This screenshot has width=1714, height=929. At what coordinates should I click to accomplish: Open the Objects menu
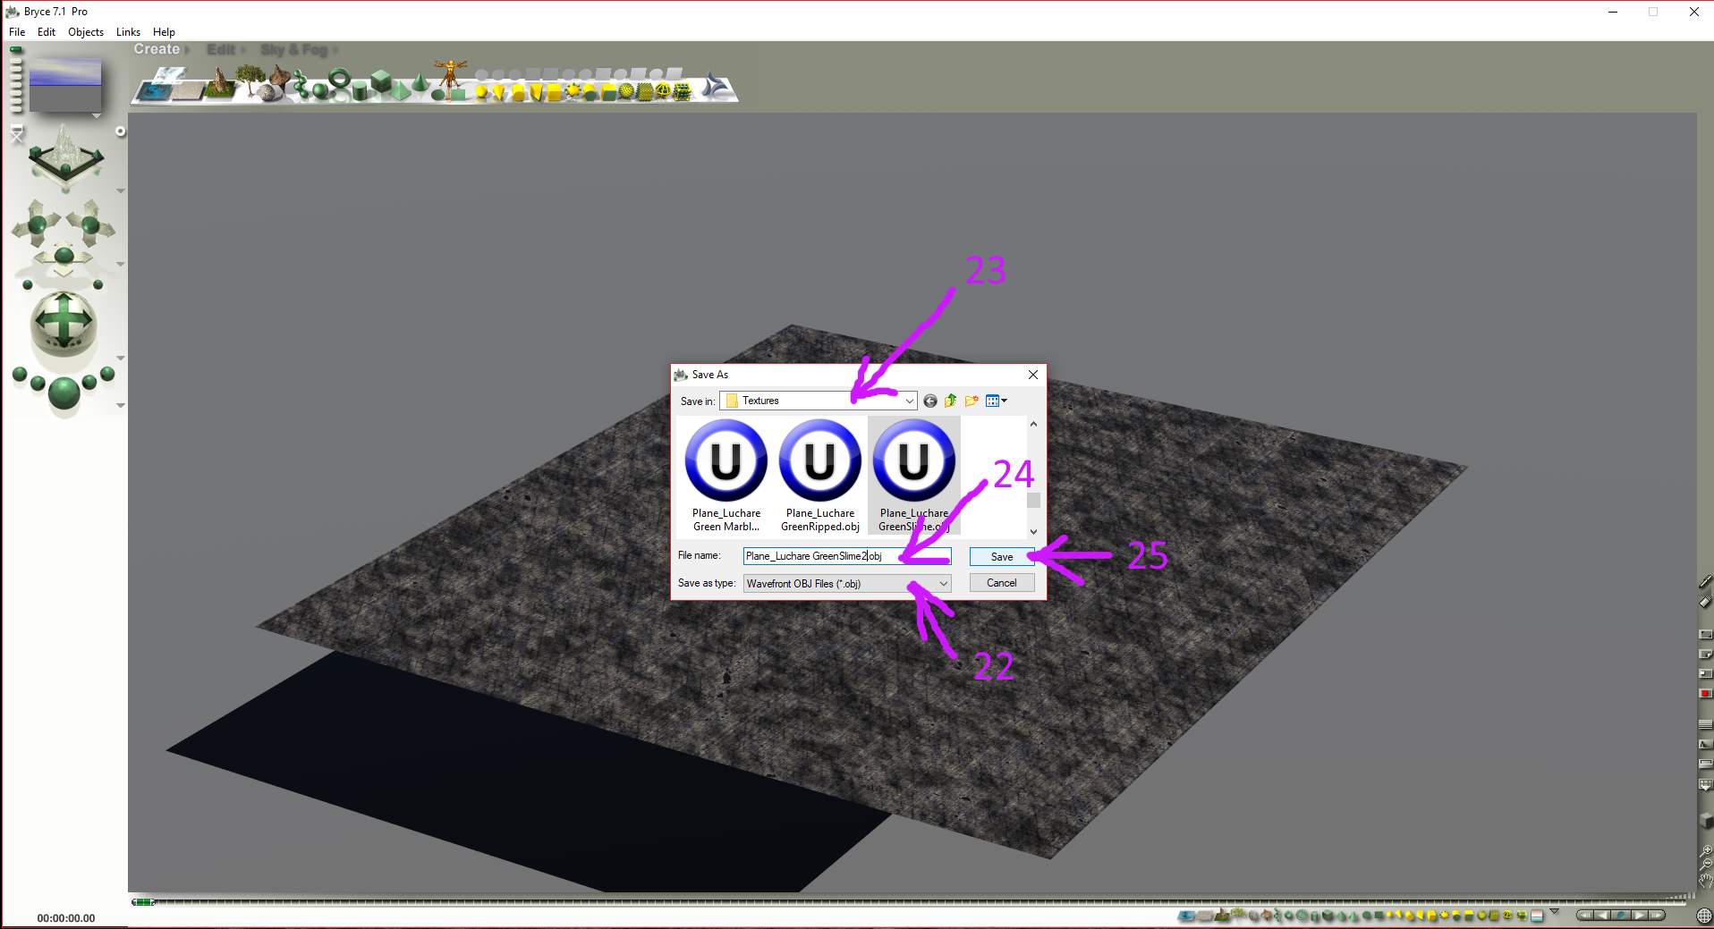pyautogui.click(x=86, y=32)
